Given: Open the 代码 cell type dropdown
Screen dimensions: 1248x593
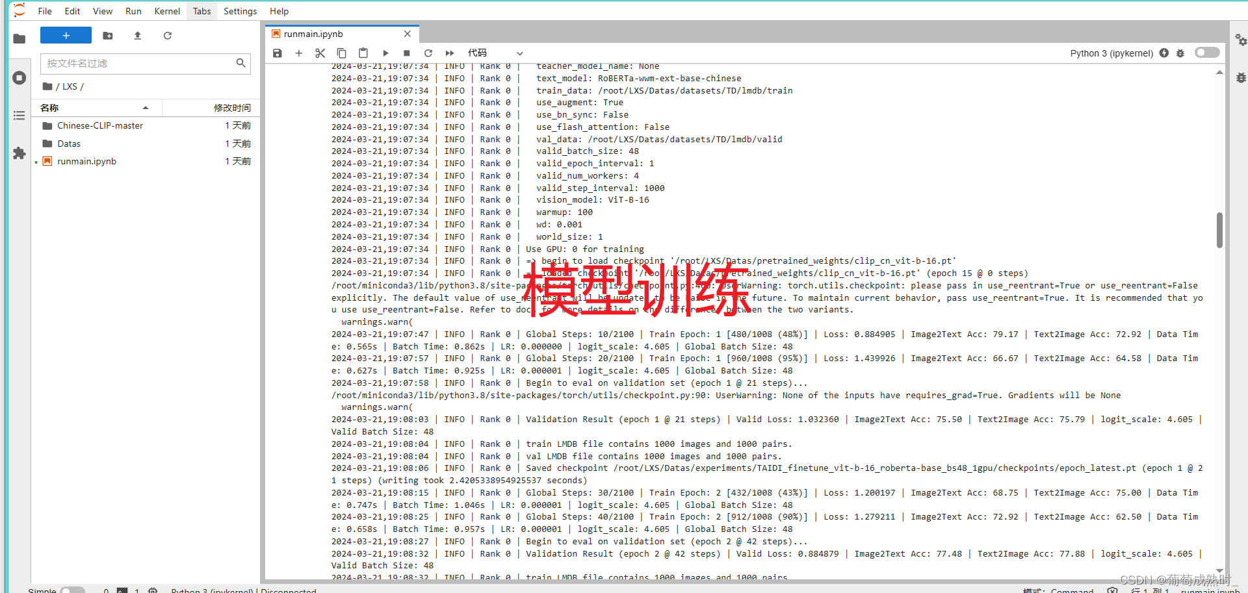Looking at the screenshot, I should coord(495,53).
